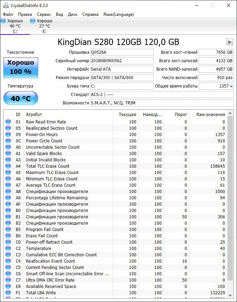Click the next disk arrow button
The image size is (237, 302).
coord(230,42)
